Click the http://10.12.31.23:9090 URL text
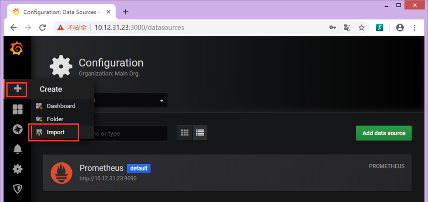 108,178
